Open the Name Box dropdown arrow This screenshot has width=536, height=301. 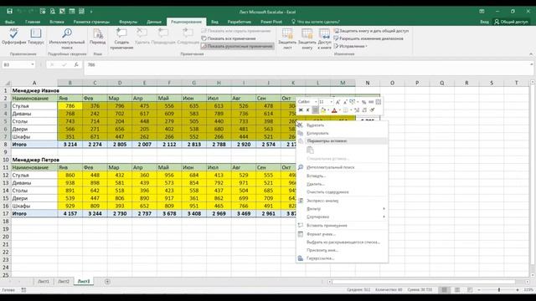(x=33, y=64)
